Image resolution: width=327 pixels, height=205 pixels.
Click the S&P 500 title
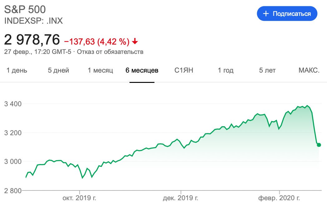[x=25, y=9]
